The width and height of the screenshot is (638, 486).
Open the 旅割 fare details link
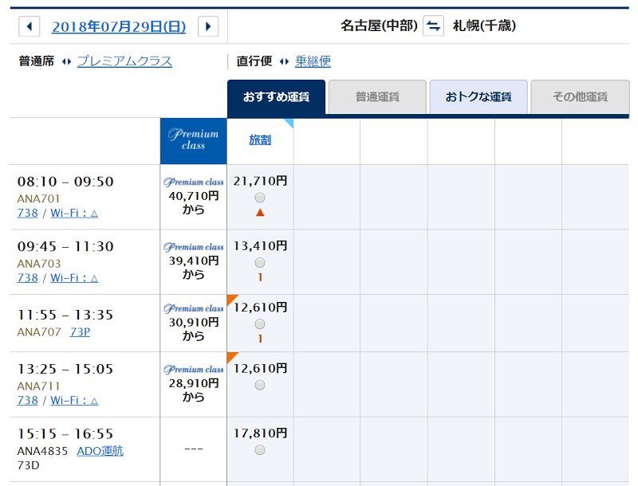(x=260, y=139)
